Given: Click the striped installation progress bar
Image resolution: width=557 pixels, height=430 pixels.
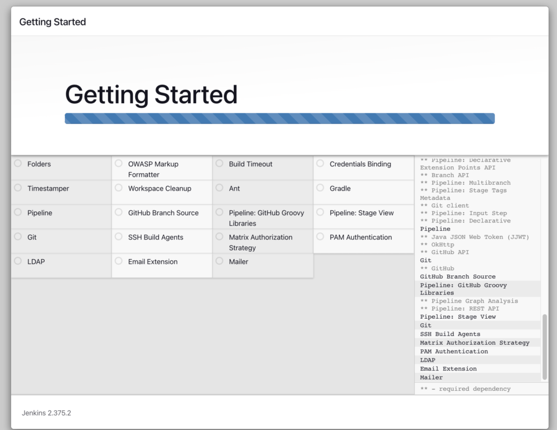Looking at the screenshot, I should (278, 118).
